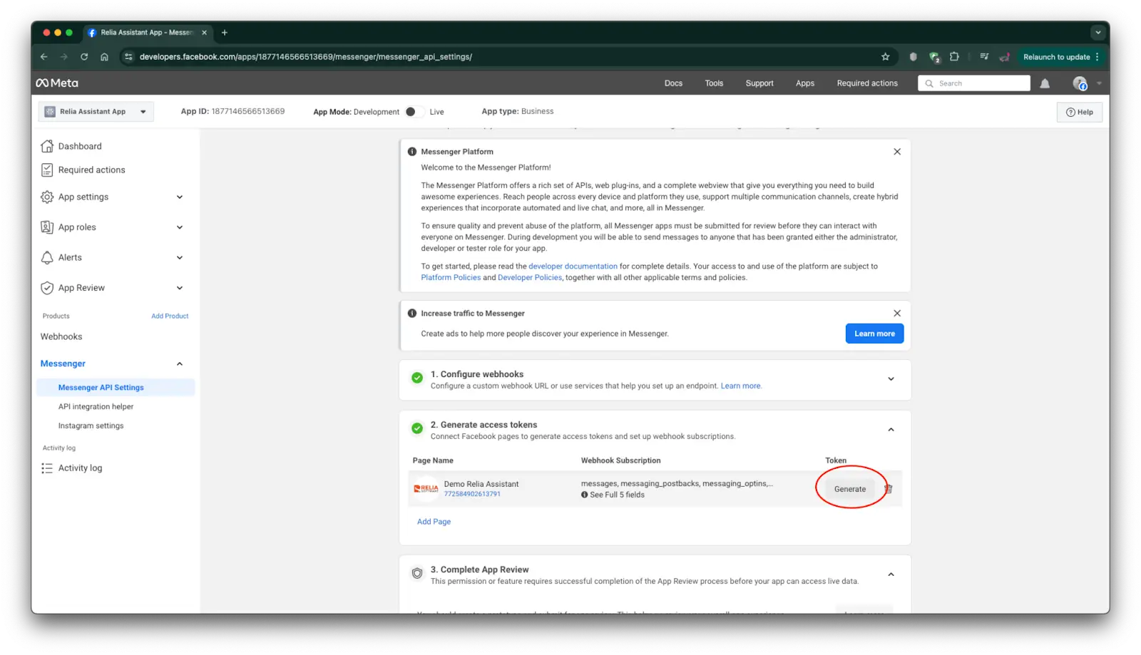
Task: Generate a token for Demo Relia Assistant
Action: coord(849,488)
